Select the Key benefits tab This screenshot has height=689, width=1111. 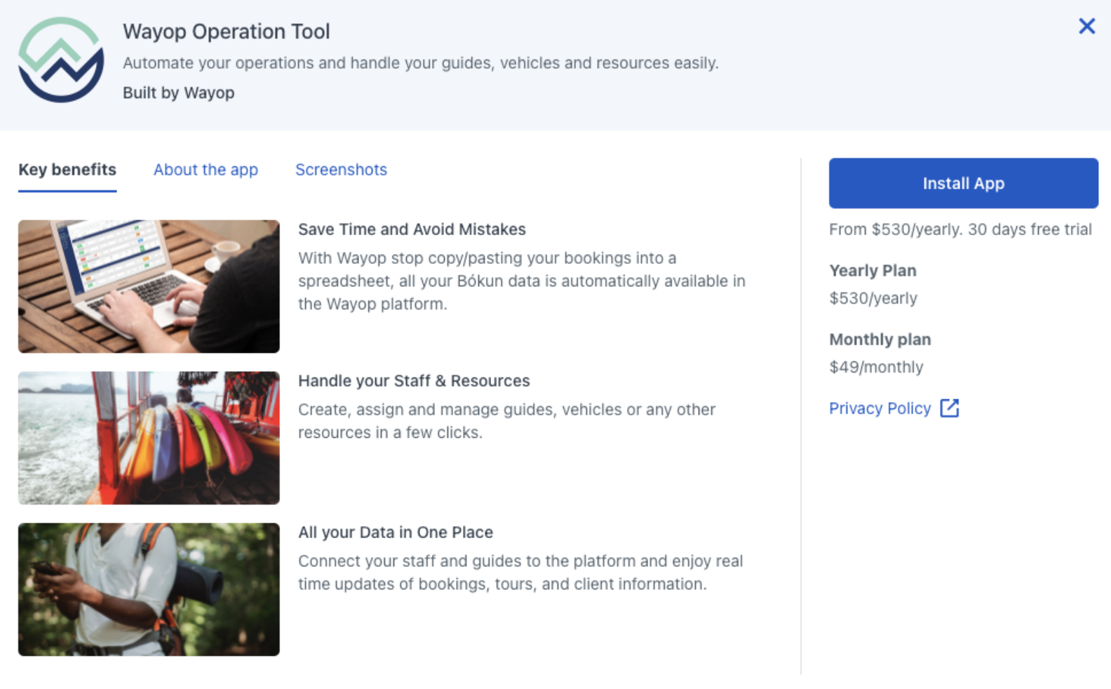[67, 170]
